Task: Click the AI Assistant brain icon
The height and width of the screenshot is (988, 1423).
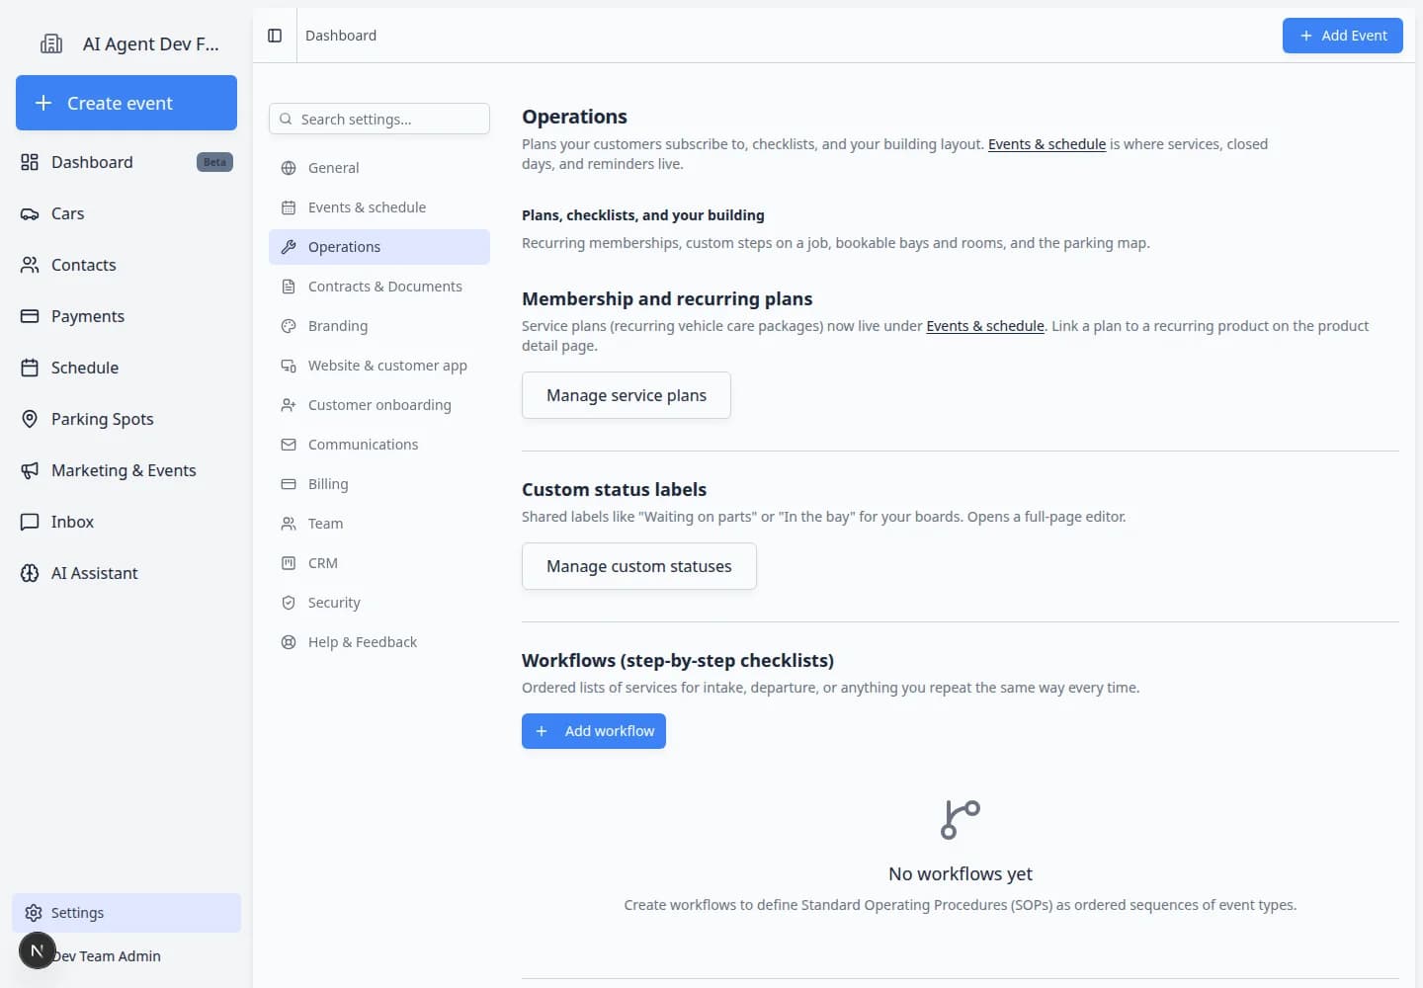Action: (x=30, y=573)
